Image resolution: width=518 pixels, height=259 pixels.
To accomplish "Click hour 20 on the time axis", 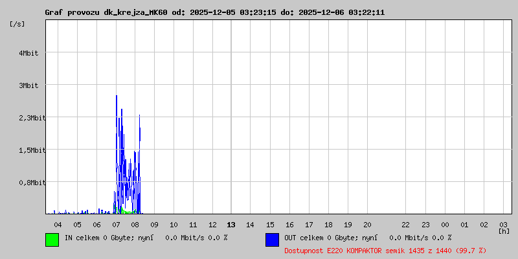I will [x=366, y=224].
